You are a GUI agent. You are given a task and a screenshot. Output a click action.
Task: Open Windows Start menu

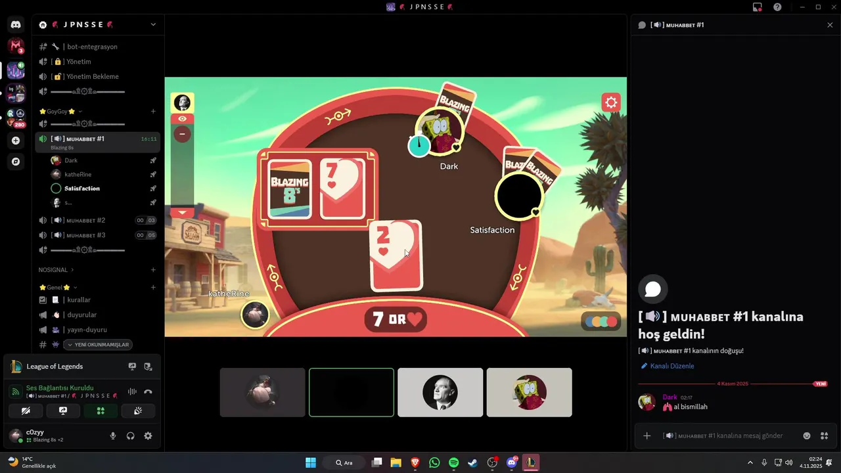[311, 462]
